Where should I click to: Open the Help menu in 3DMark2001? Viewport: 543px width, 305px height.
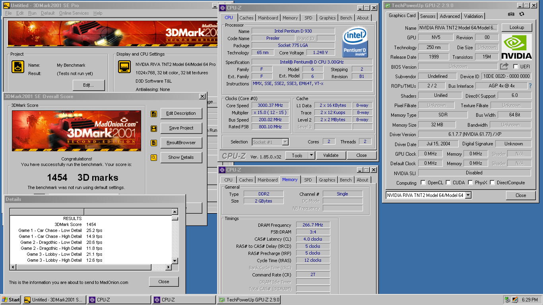pos(98,13)
